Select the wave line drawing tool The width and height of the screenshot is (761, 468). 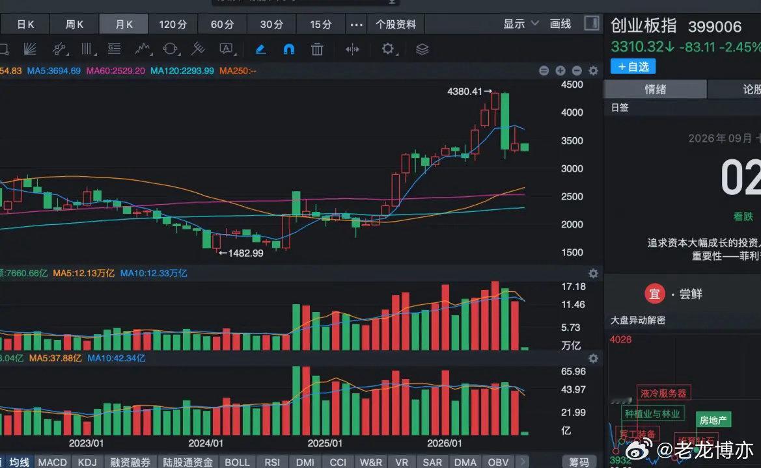click(143, 49)
